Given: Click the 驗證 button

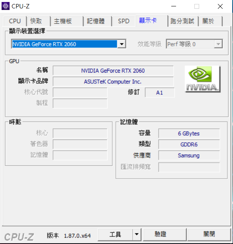Looking at the screenshot, I should (164, 234).
